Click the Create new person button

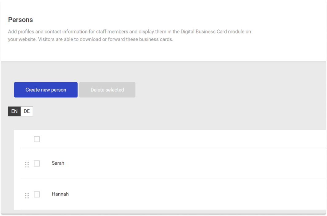click(x=46, y=90)
